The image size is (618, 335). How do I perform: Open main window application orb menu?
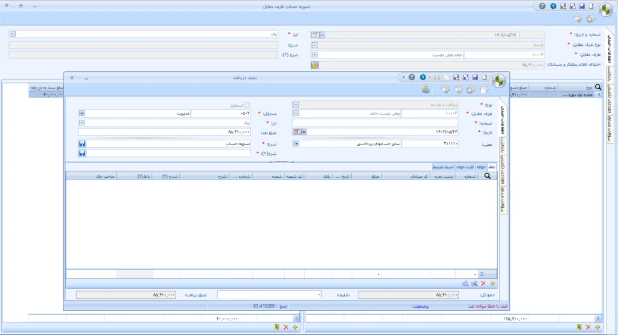[605, 10]
